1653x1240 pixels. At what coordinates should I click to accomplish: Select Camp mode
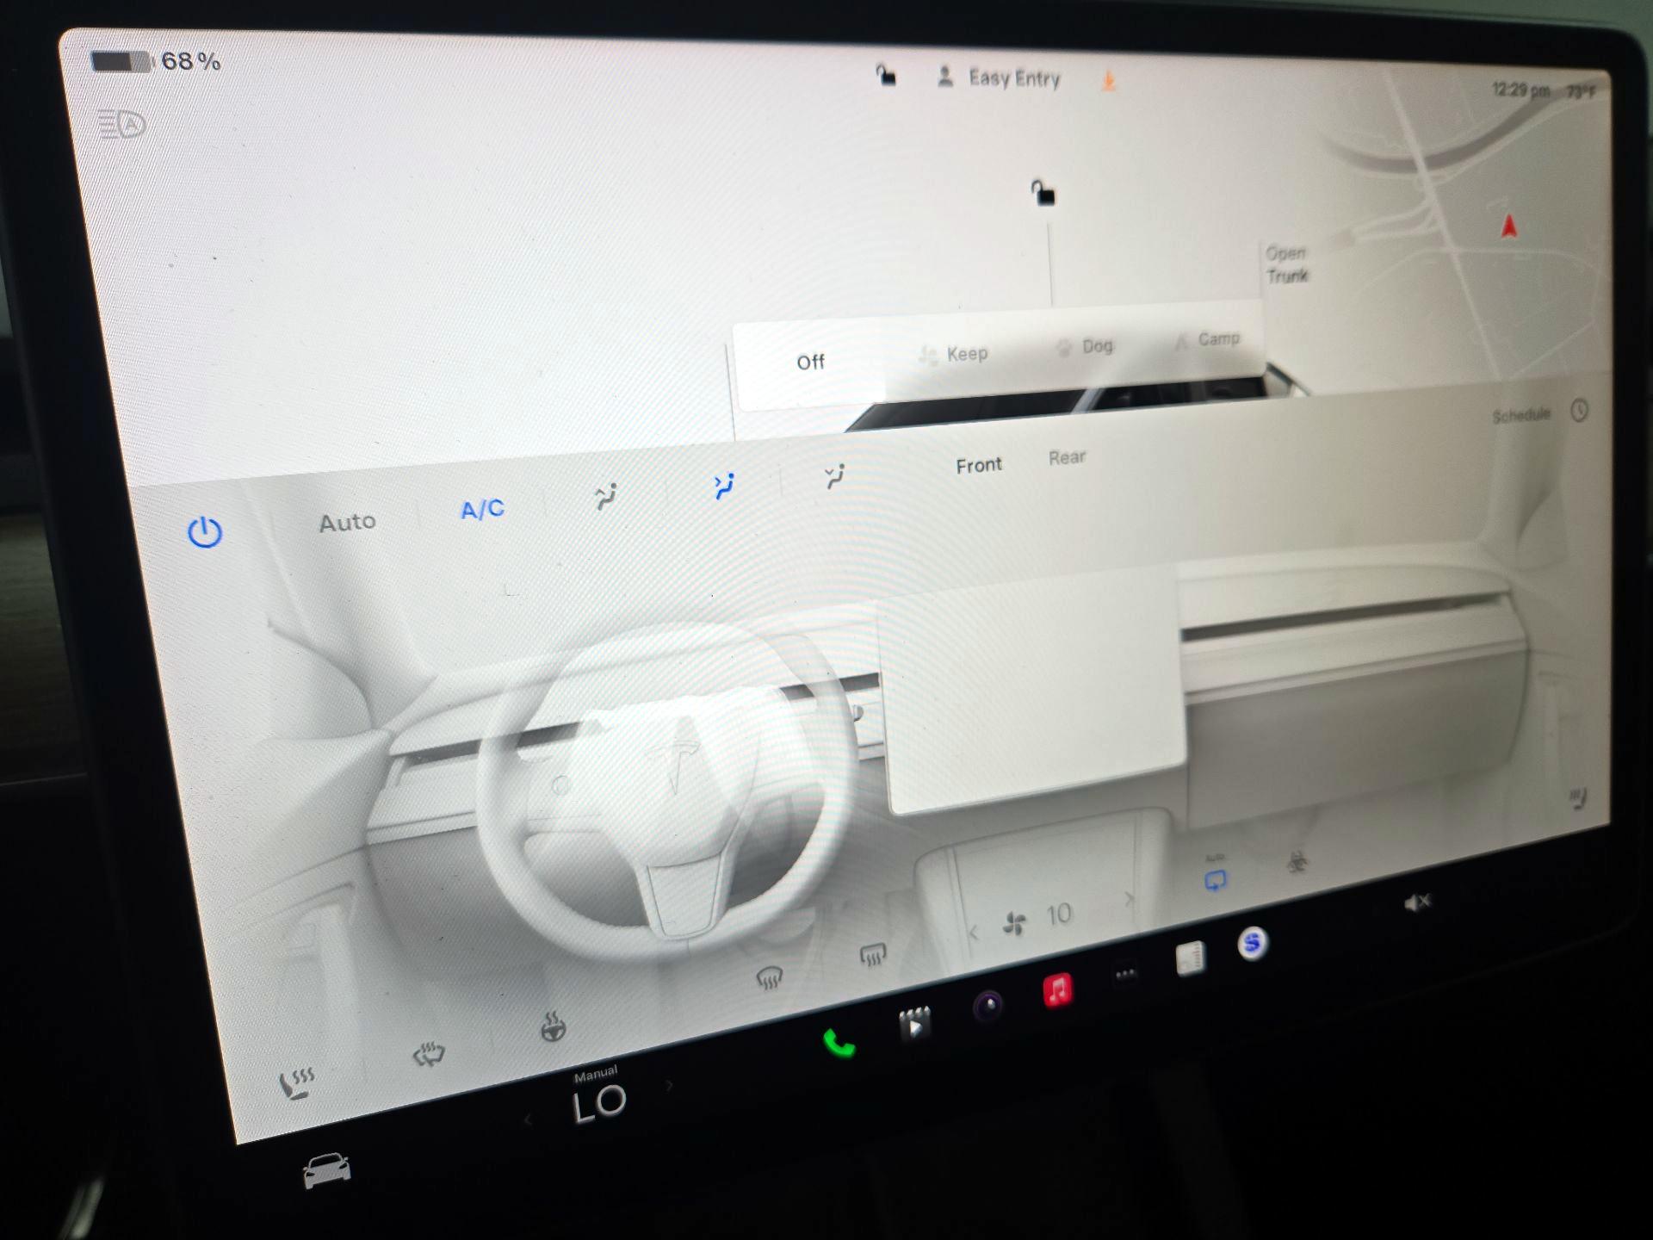point(1207,339)
